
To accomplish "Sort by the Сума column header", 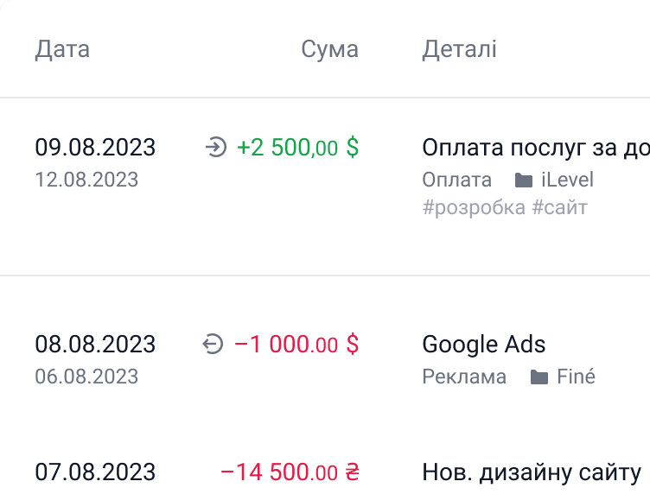I will [x=329, y=49].
